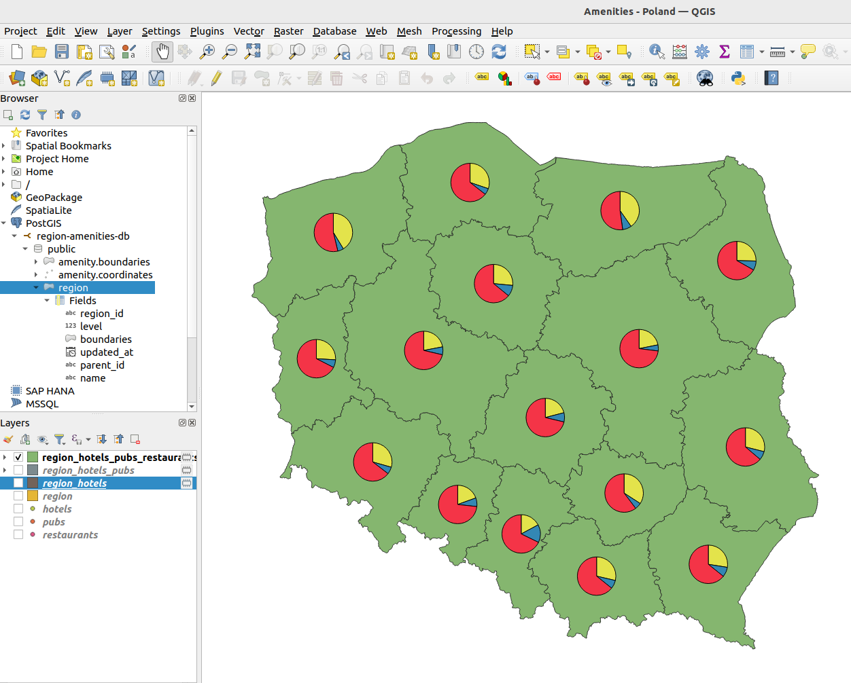Click the Help question mark icon
The height and width of the screenshot is (683, 851).
tap(771, 78)
